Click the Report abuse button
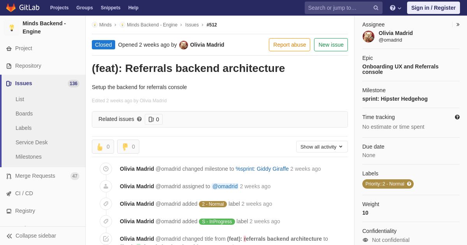The width and height of the screenshot is (467, 245). (x=290, y=45)
